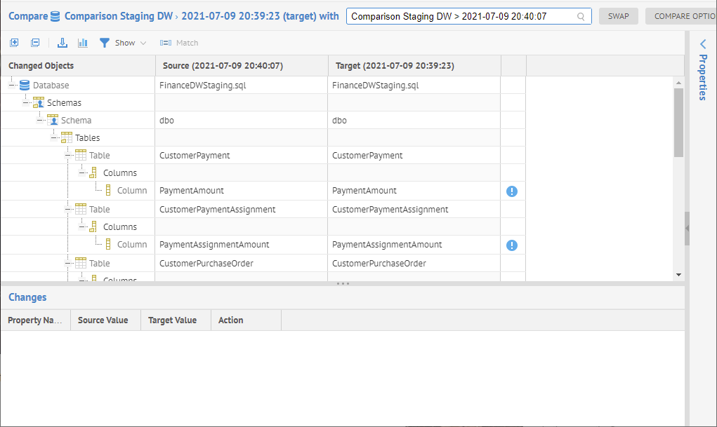Open the bar chart statistics icon

pos(83,43)
